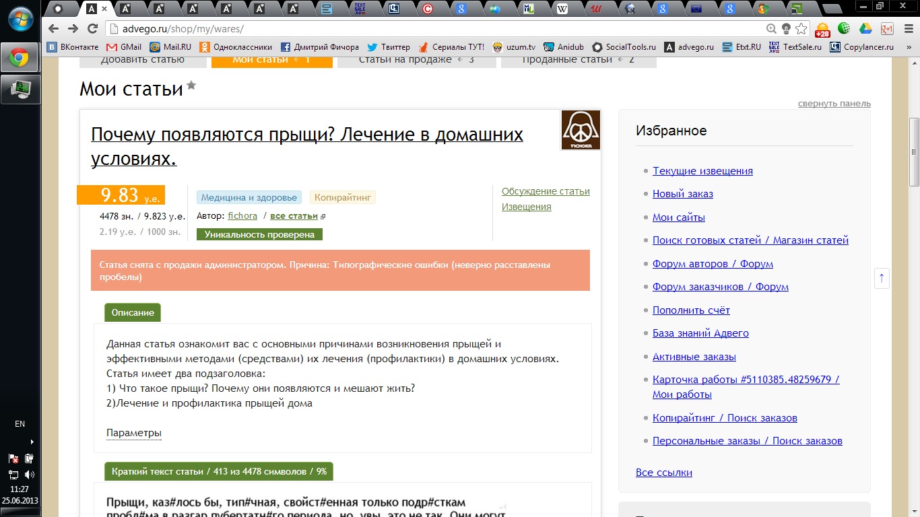
Task: Bookmark this page with the star icon
Action: click(x=801, y=29)
